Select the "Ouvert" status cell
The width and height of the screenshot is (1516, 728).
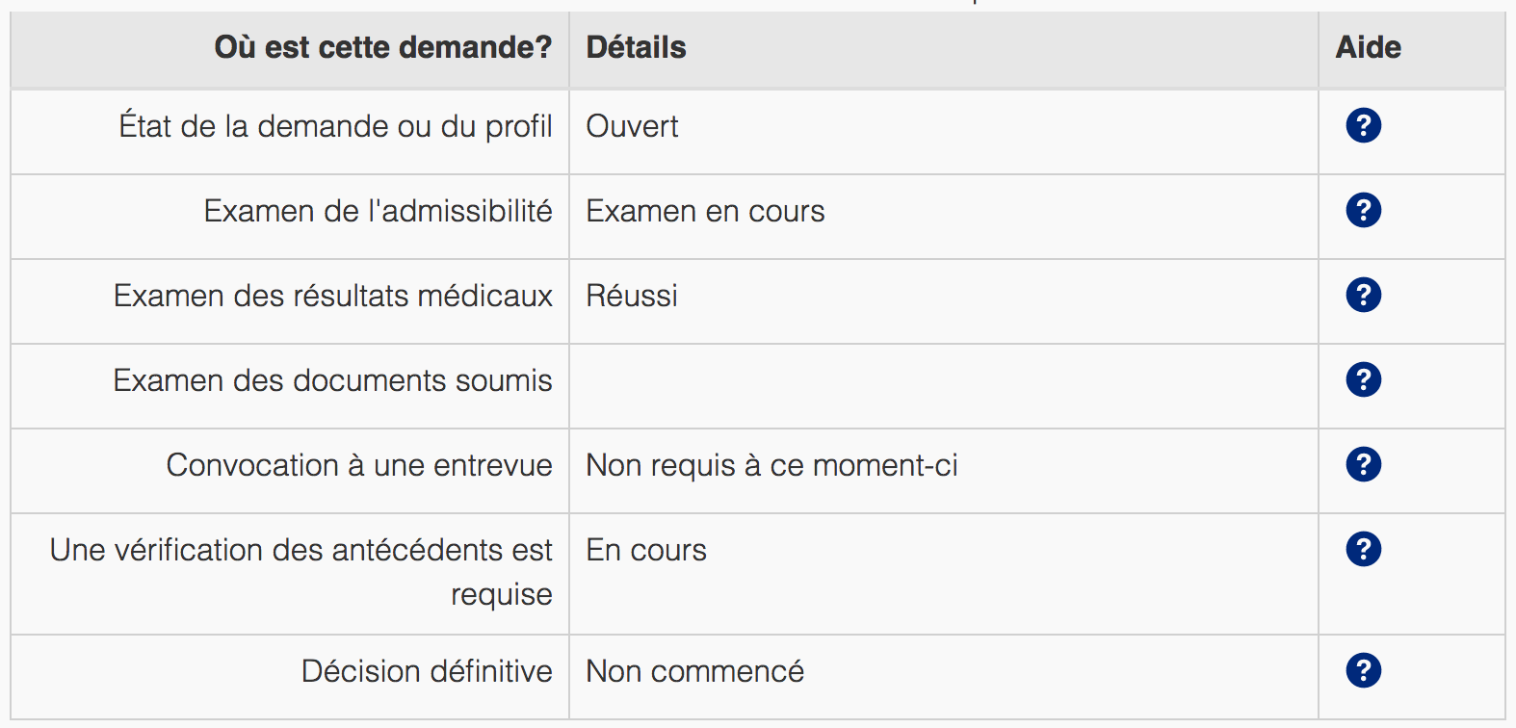(632, 126)
